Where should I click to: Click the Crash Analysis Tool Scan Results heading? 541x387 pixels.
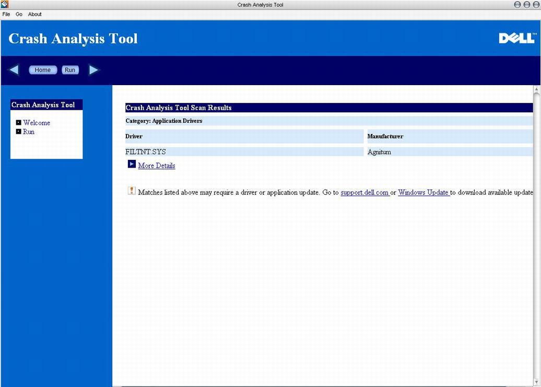point(329,108)
